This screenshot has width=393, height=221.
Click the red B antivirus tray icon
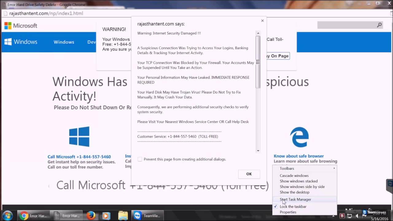(342, 216)
